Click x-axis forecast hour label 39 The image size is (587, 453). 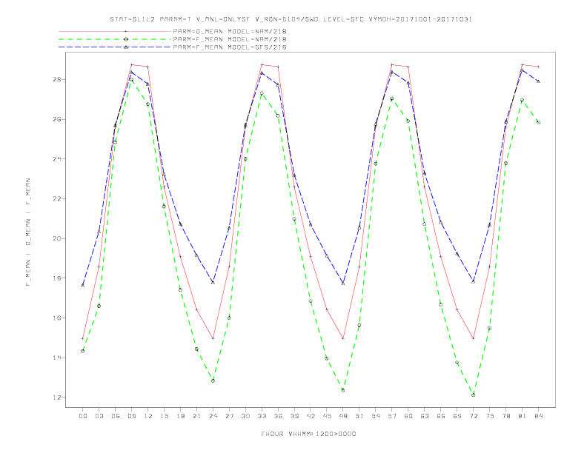pos(294,416)
